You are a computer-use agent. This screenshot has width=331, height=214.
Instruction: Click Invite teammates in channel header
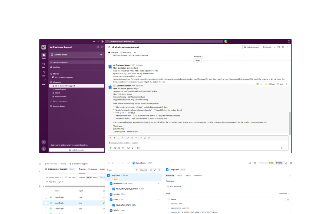(x=251, y=47)
